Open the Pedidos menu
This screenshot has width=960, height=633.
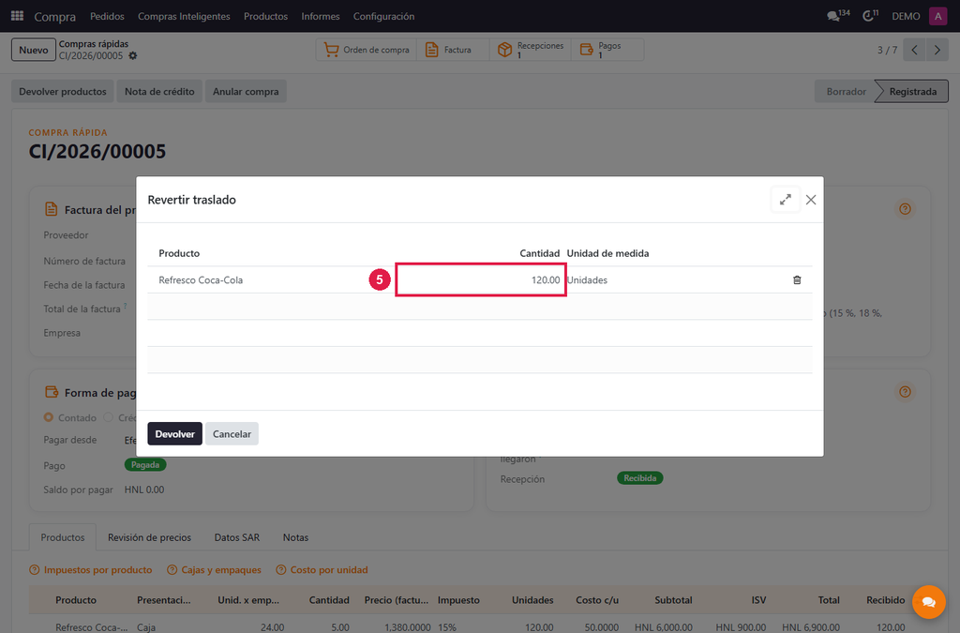(x=107, y=17)
